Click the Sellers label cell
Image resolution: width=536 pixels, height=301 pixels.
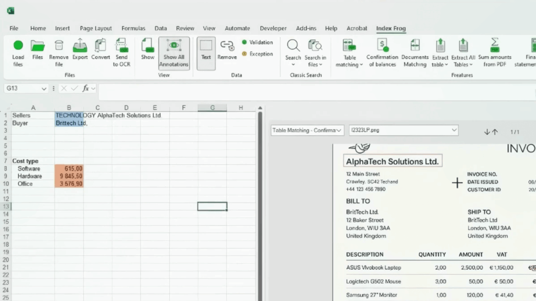pyautogui.click(x=33, y=115)
